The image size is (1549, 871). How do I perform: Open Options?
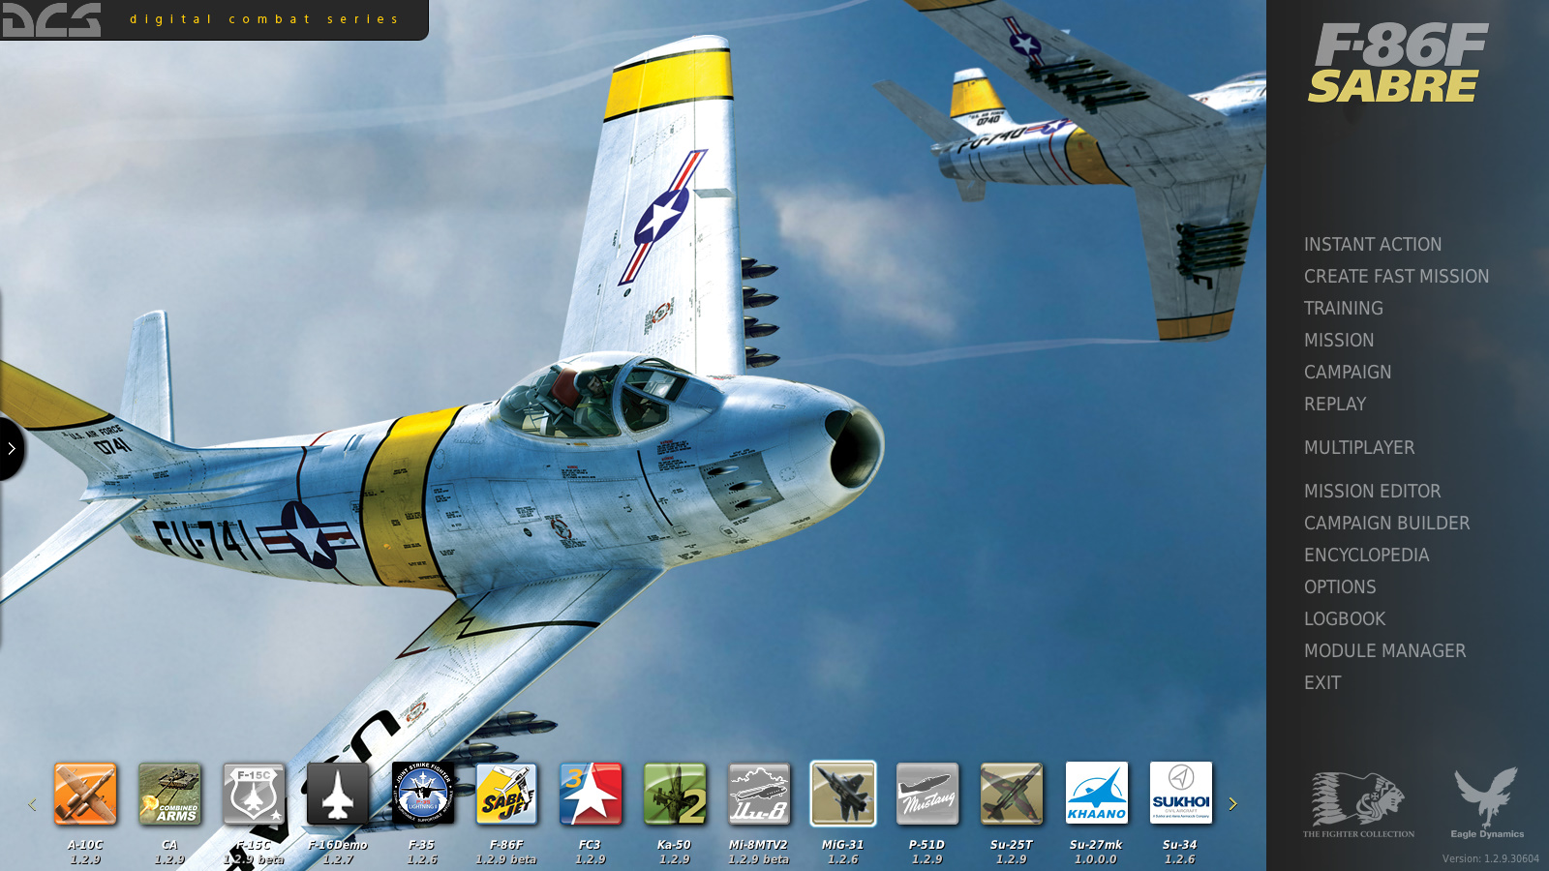coord(1339,587)
